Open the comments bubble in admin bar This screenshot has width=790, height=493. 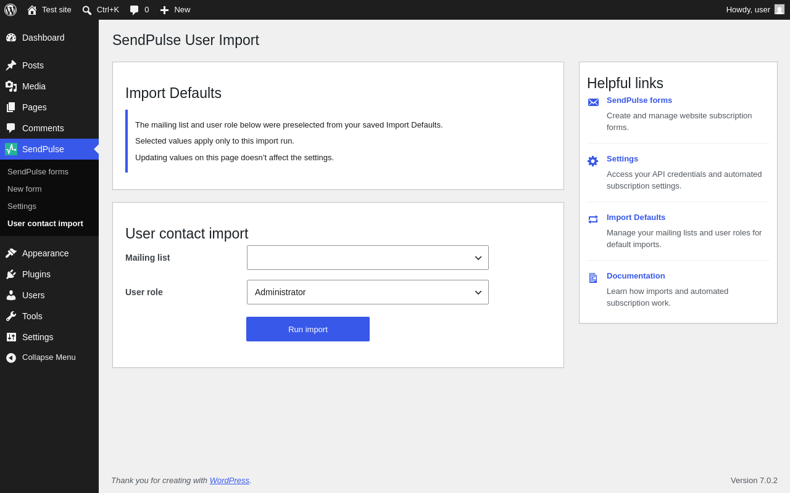click(x=134, y=10)
